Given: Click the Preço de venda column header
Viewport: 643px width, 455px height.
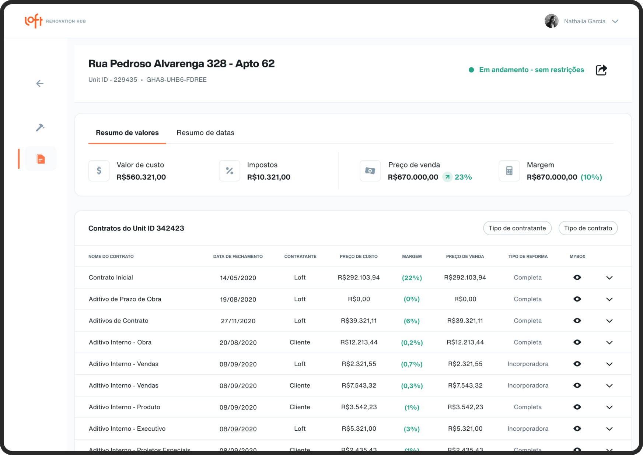Looking at the screenshot, I should coord(465,257).
